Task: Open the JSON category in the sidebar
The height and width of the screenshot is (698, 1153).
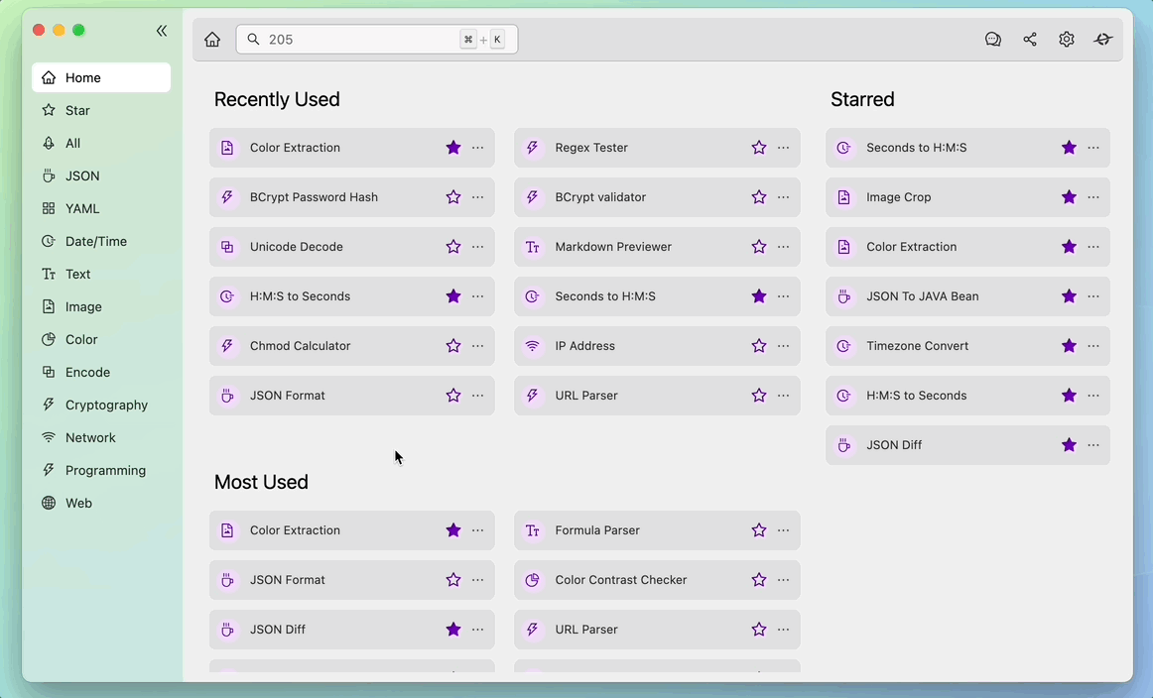Action: pyautogui.click(x=101, y=175)
